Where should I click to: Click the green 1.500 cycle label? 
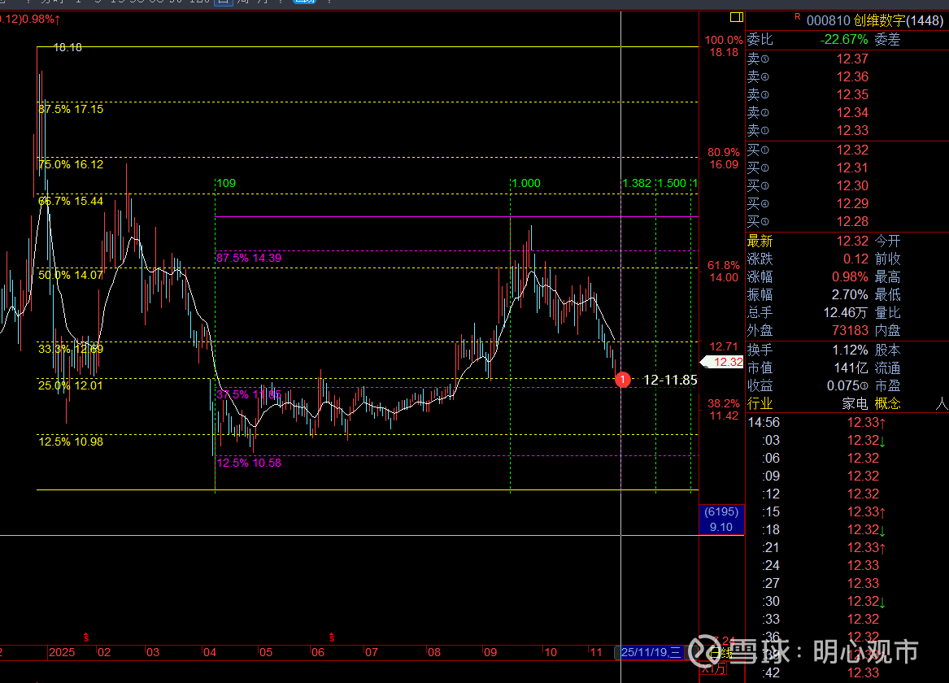[x=672, y=183]
